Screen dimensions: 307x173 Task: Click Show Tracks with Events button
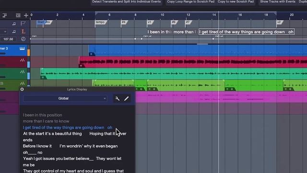(278, 2)
